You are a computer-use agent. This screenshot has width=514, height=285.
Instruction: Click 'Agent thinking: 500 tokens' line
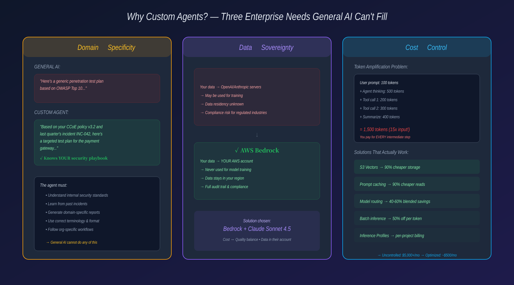click(x=382, y=91)
